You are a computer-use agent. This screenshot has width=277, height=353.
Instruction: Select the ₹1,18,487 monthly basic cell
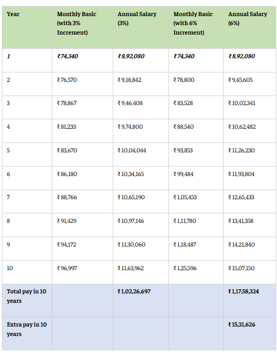tap(185, 245)
